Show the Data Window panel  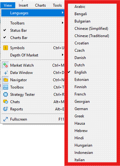33,73
